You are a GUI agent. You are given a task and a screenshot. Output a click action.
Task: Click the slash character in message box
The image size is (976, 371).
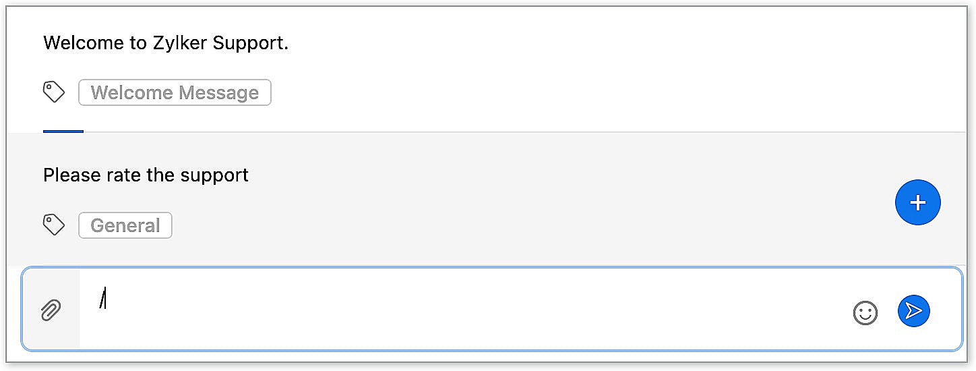coord(103,299)
